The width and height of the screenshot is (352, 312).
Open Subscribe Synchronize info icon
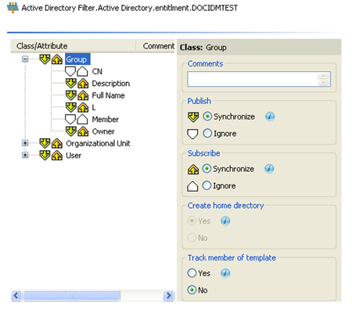click(x=269, y=169)
